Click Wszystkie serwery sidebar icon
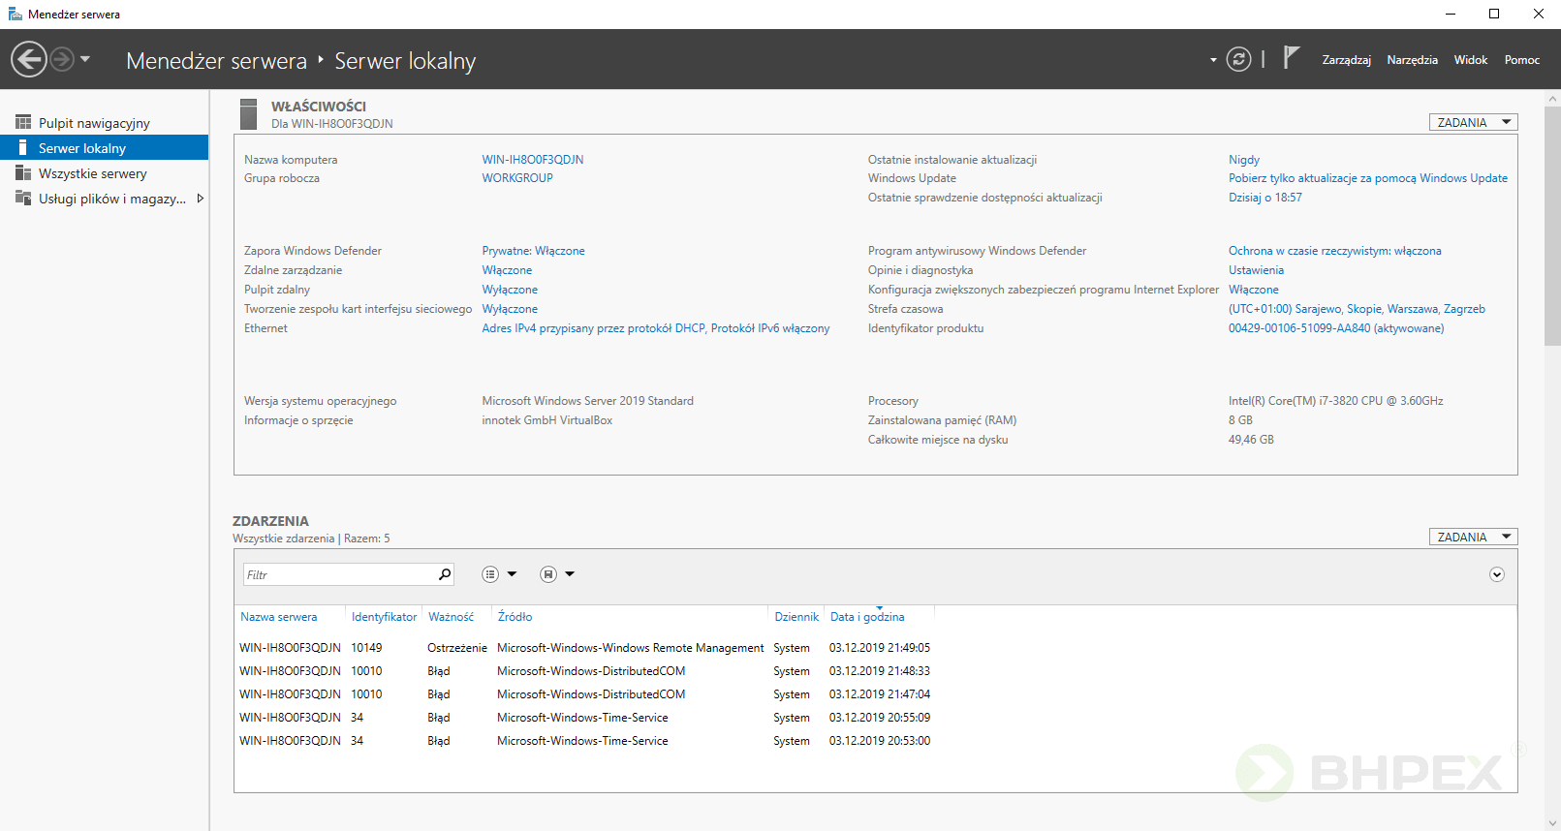The width and height of the screenshot is (1561, 831). click(23, 172)
